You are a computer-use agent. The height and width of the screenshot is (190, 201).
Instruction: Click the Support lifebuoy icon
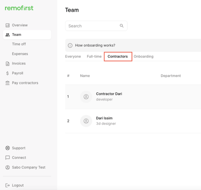[7, 148]
